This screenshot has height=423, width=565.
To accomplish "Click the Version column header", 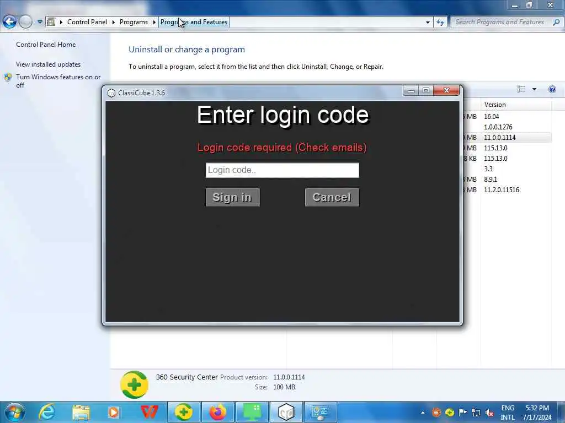I will point(516,105).
